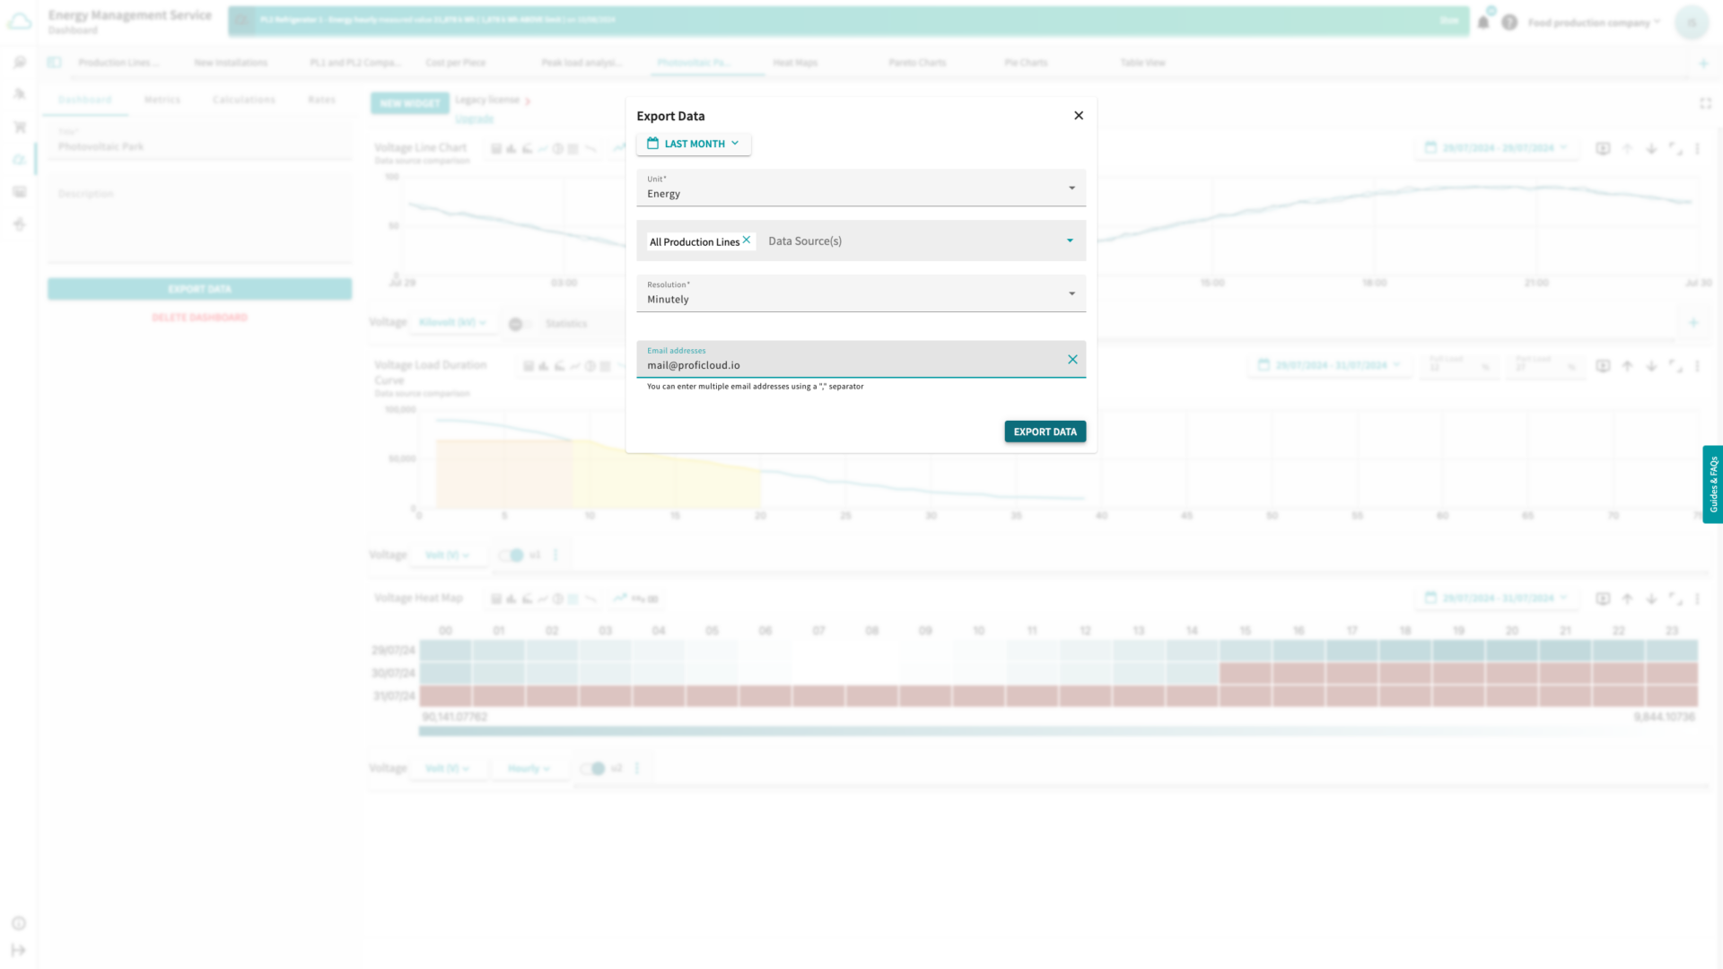Click the calendar icon in the LAST MONTH selector
Viewport: 1723px width, 969px height.
652,144
